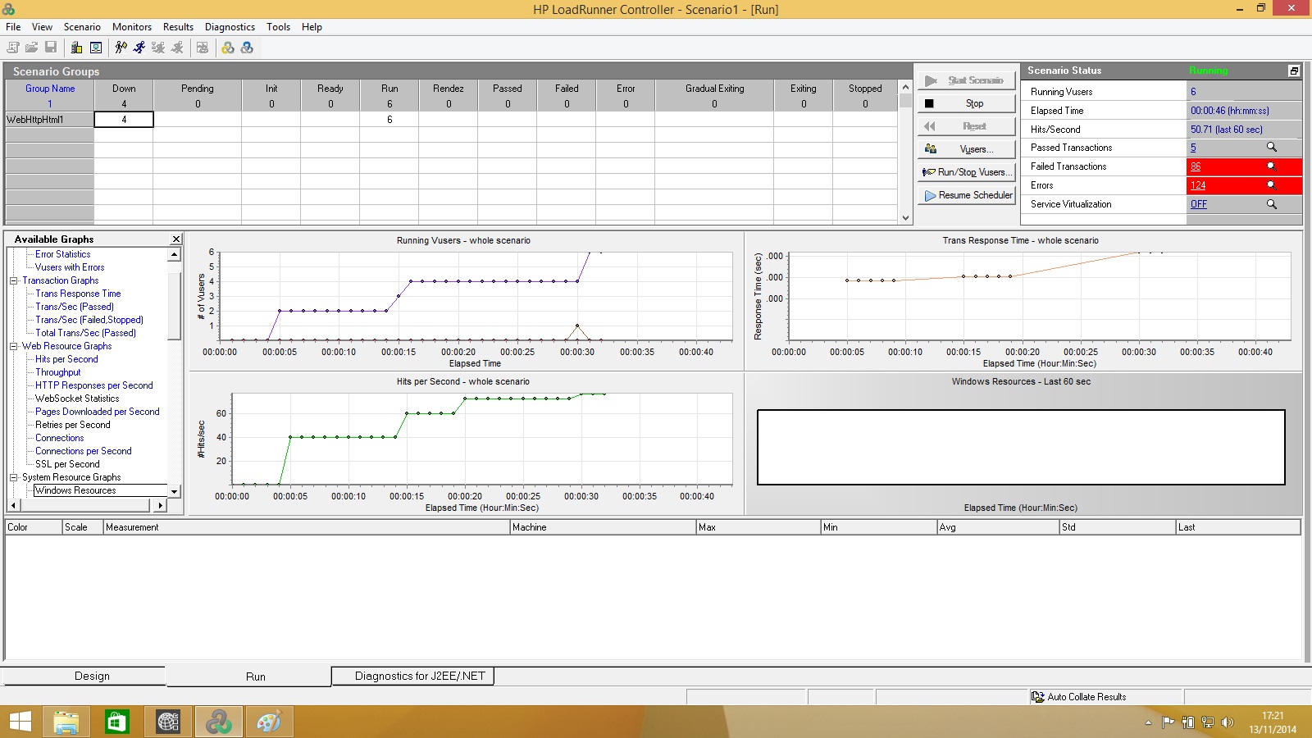The width and height of the screenshot is (1312, 738).
Task: Select Trans Response Time in graph tree
Action: click(78, 294)
